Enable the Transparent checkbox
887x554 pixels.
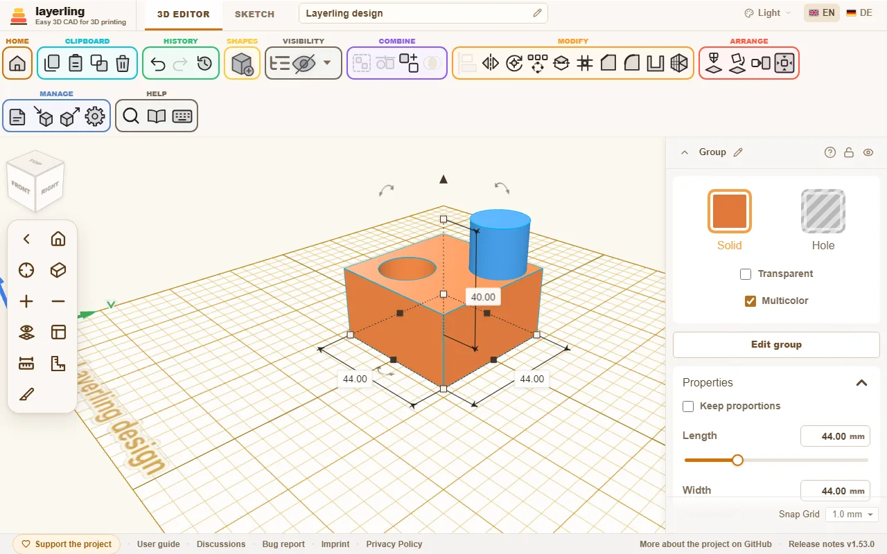click(746, 274)
